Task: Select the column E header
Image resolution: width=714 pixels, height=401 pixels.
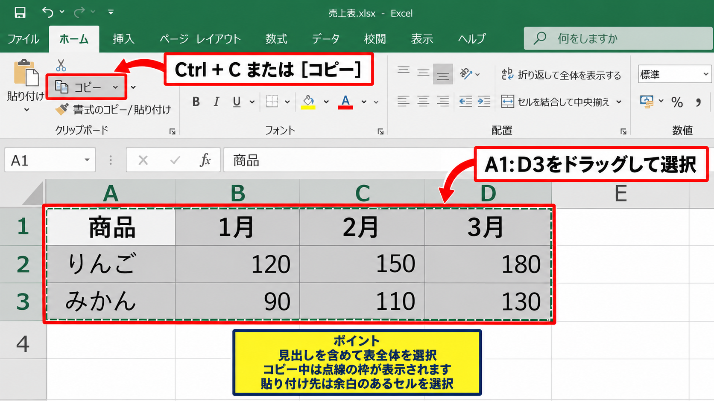Action: click(x=620, y=193)
